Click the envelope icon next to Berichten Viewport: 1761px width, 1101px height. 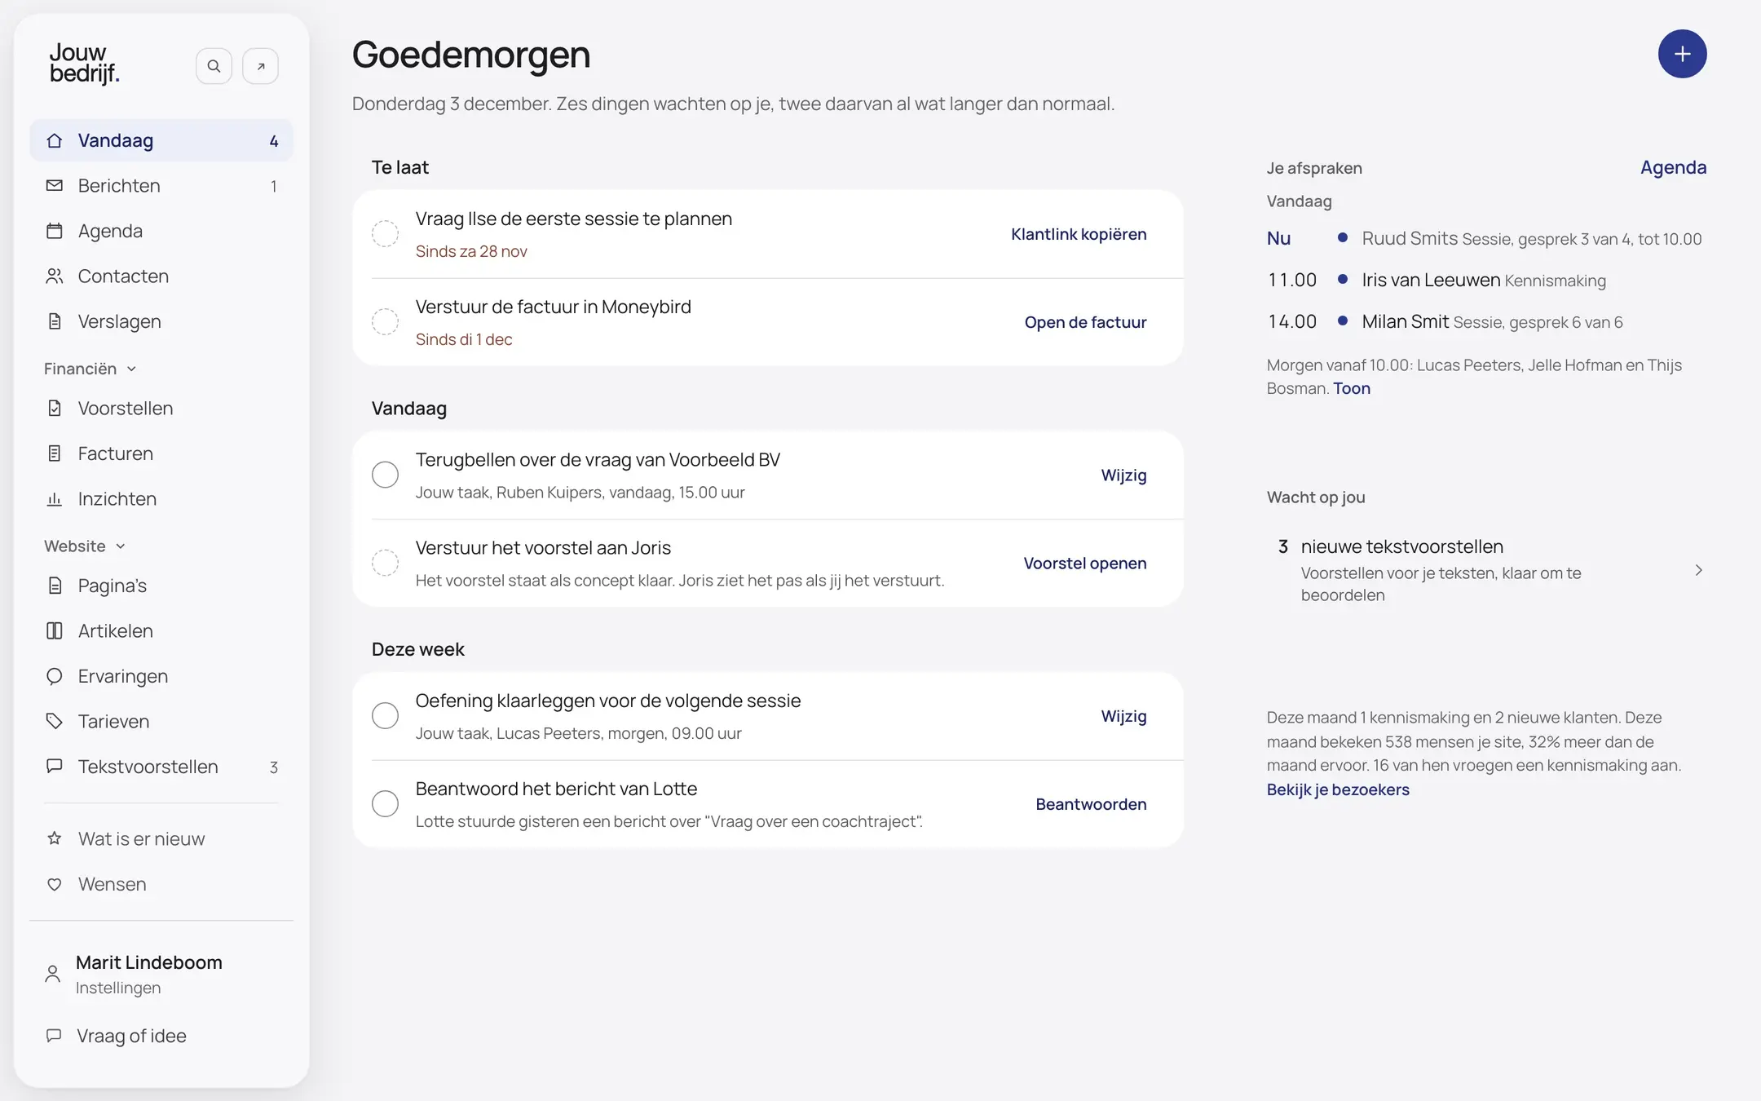55,185
